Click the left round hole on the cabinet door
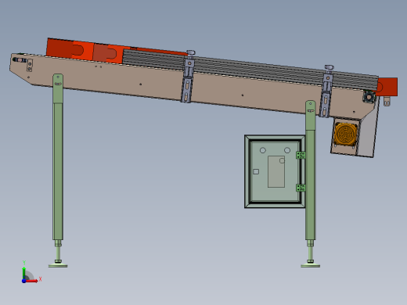This screenshot has width=407, height=305. point(263,150)
